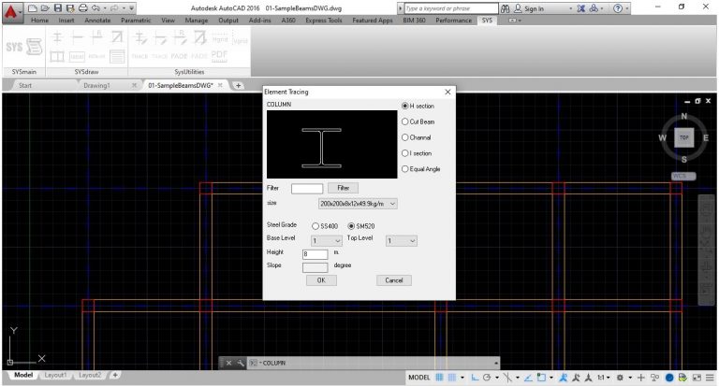Viewport: 719px width, 386px height.
Task: Select the Cut Beam radio button
Action: coord(404,122)
